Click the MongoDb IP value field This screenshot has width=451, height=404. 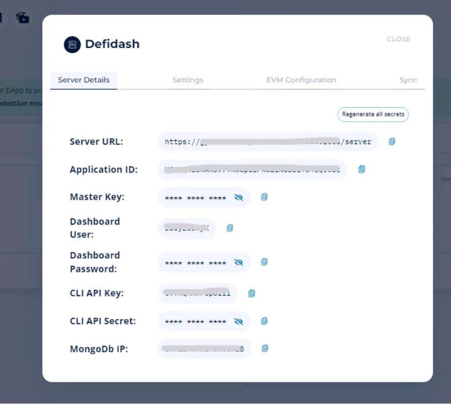coord(204,349)
